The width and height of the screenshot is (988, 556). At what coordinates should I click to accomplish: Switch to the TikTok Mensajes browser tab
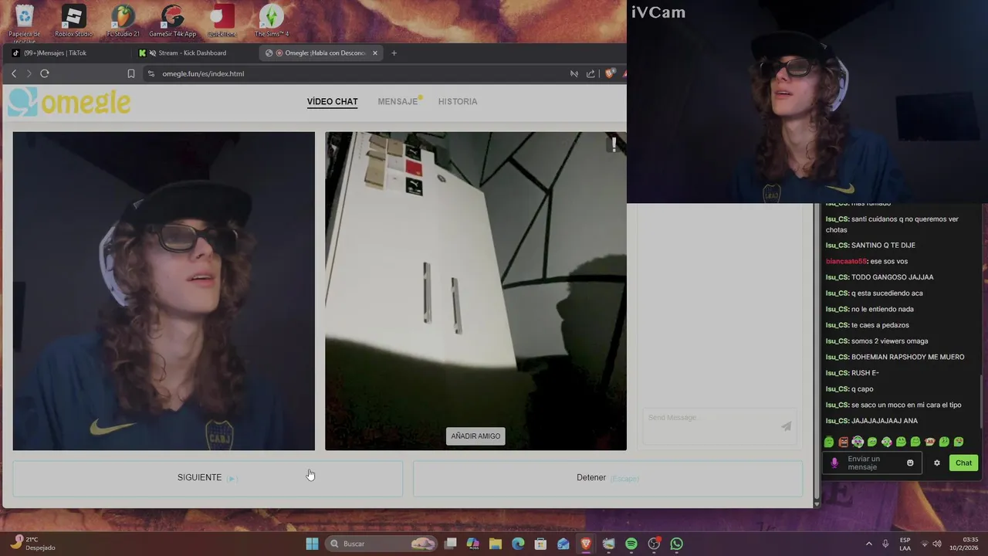[66, 53]
